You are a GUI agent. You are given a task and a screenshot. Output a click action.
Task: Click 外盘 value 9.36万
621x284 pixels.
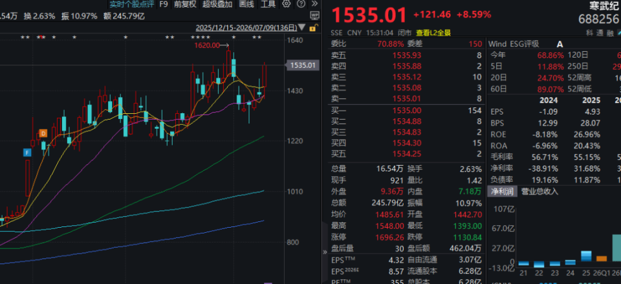[x=392, y=191]
